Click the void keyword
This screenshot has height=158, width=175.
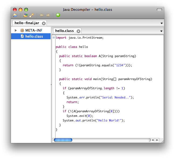(x=88, y=79)
